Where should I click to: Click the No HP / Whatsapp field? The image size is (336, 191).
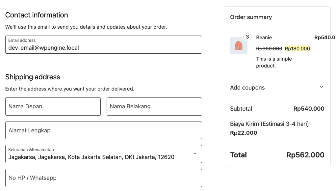pos(103,178)
